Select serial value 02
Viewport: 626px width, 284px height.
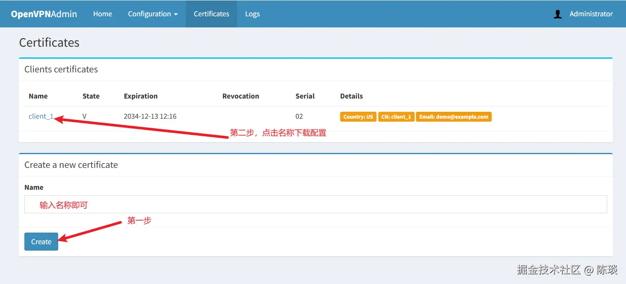tap(299, 116)
